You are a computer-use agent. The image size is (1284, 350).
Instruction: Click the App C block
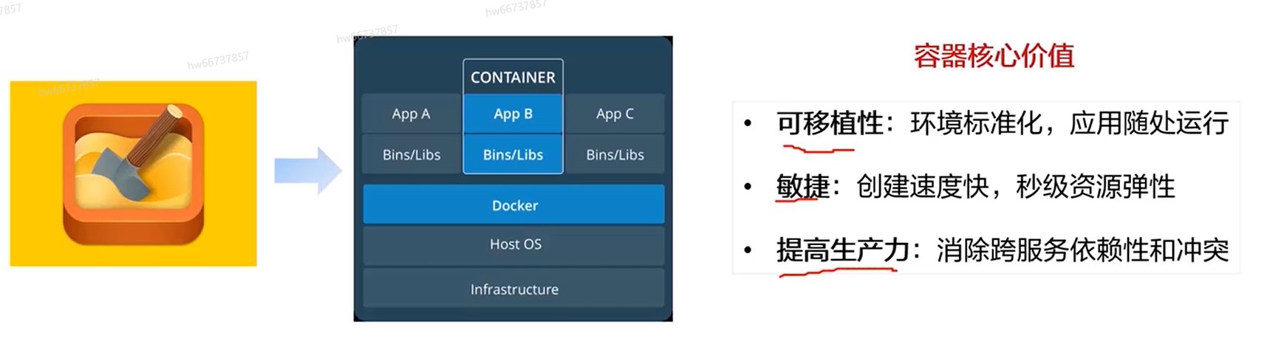[615, 114]
